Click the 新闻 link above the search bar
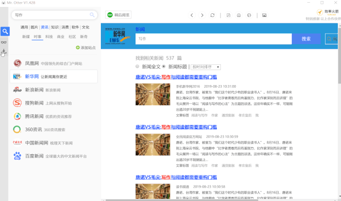Viewport: 341px width, 201px height. click(140, 29)
